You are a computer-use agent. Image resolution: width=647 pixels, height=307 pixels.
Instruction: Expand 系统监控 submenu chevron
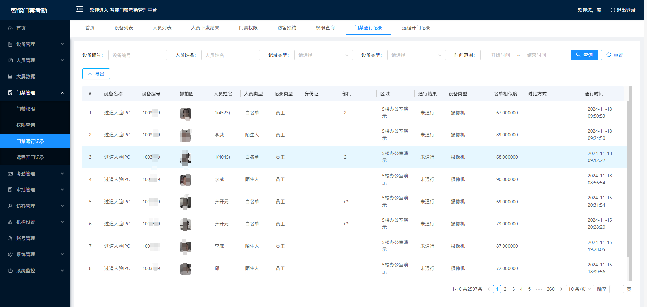click(62, 271)
